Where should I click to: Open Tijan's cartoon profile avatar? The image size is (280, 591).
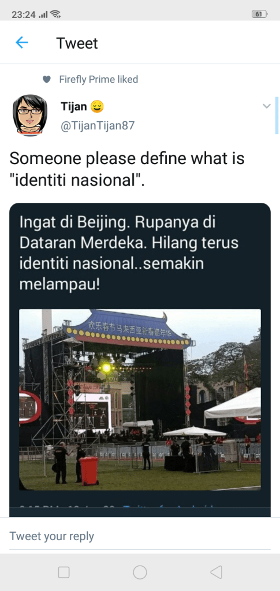(x=30, y=115)
